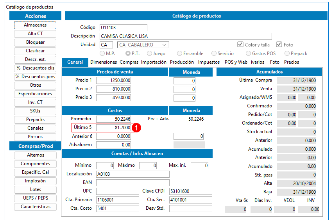The height and width of the screenshot is (223, 333).
Task: Click the Precio 3 field
Action: click(113, 98)
